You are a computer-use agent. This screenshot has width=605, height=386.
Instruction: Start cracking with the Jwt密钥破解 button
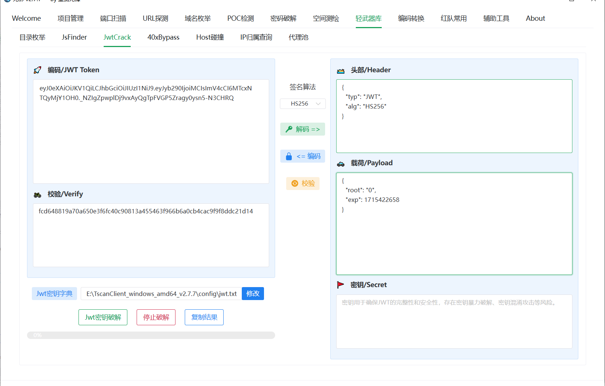coord(103,317)
